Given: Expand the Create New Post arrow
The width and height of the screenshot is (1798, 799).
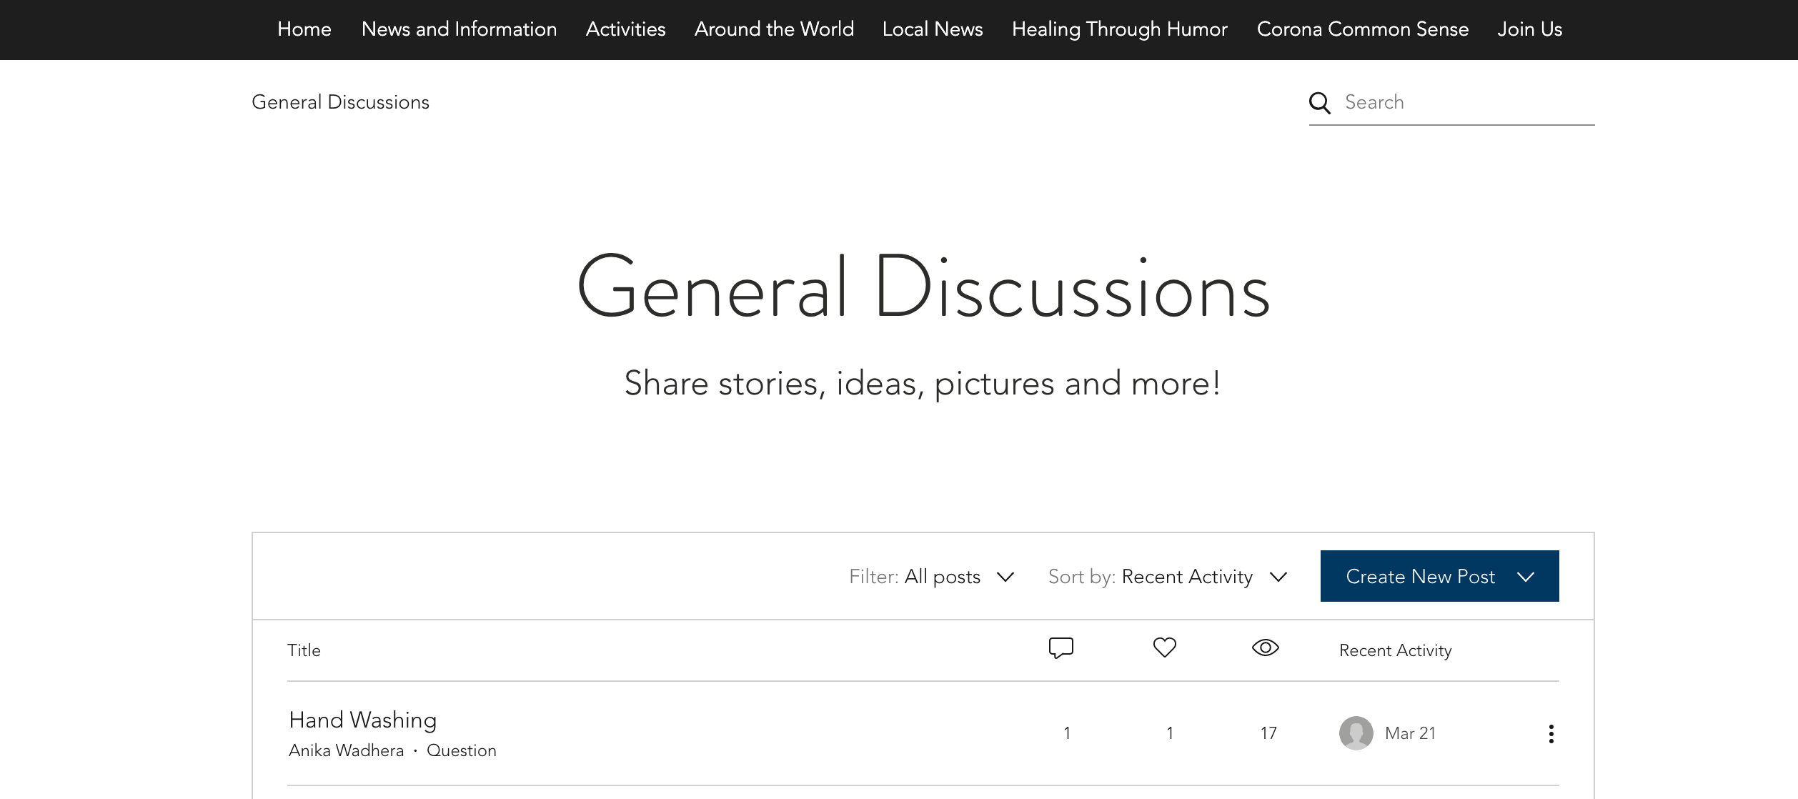Looking at the screenshot, I should 1526,577.
